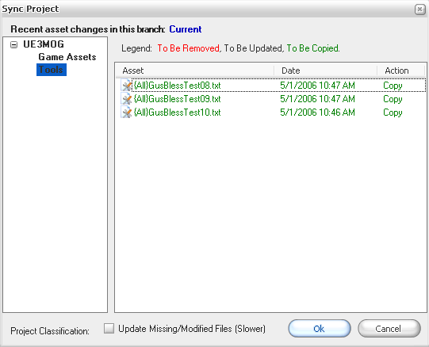Select the UE3MOG root node label

coord(44,44)
